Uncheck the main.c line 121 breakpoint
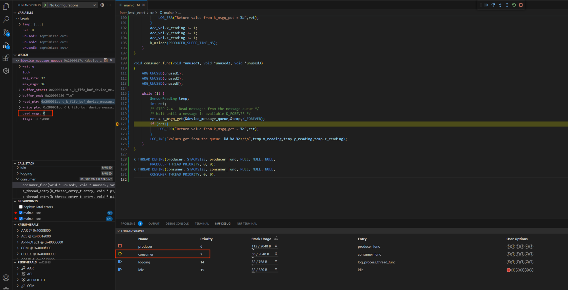The image size is (568, 290). point(21,219)
